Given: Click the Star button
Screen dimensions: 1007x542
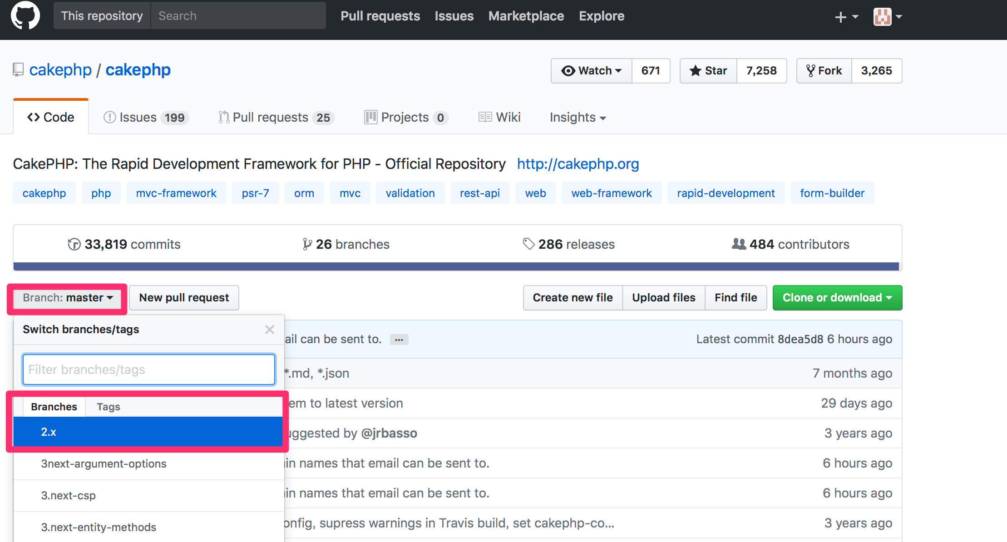Looking at the screenshot, I should 708,71.
